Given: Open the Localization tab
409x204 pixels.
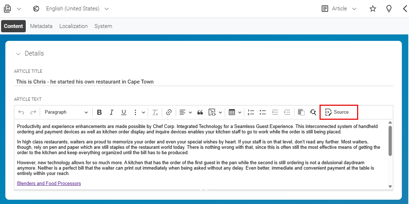Looking at the screenshot, I should [x=74, y=26].
